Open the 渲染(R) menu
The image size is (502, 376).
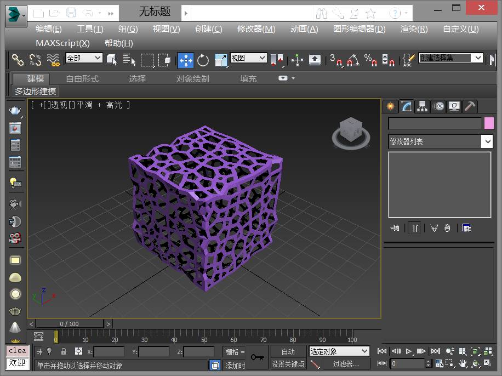click(414, 29)
